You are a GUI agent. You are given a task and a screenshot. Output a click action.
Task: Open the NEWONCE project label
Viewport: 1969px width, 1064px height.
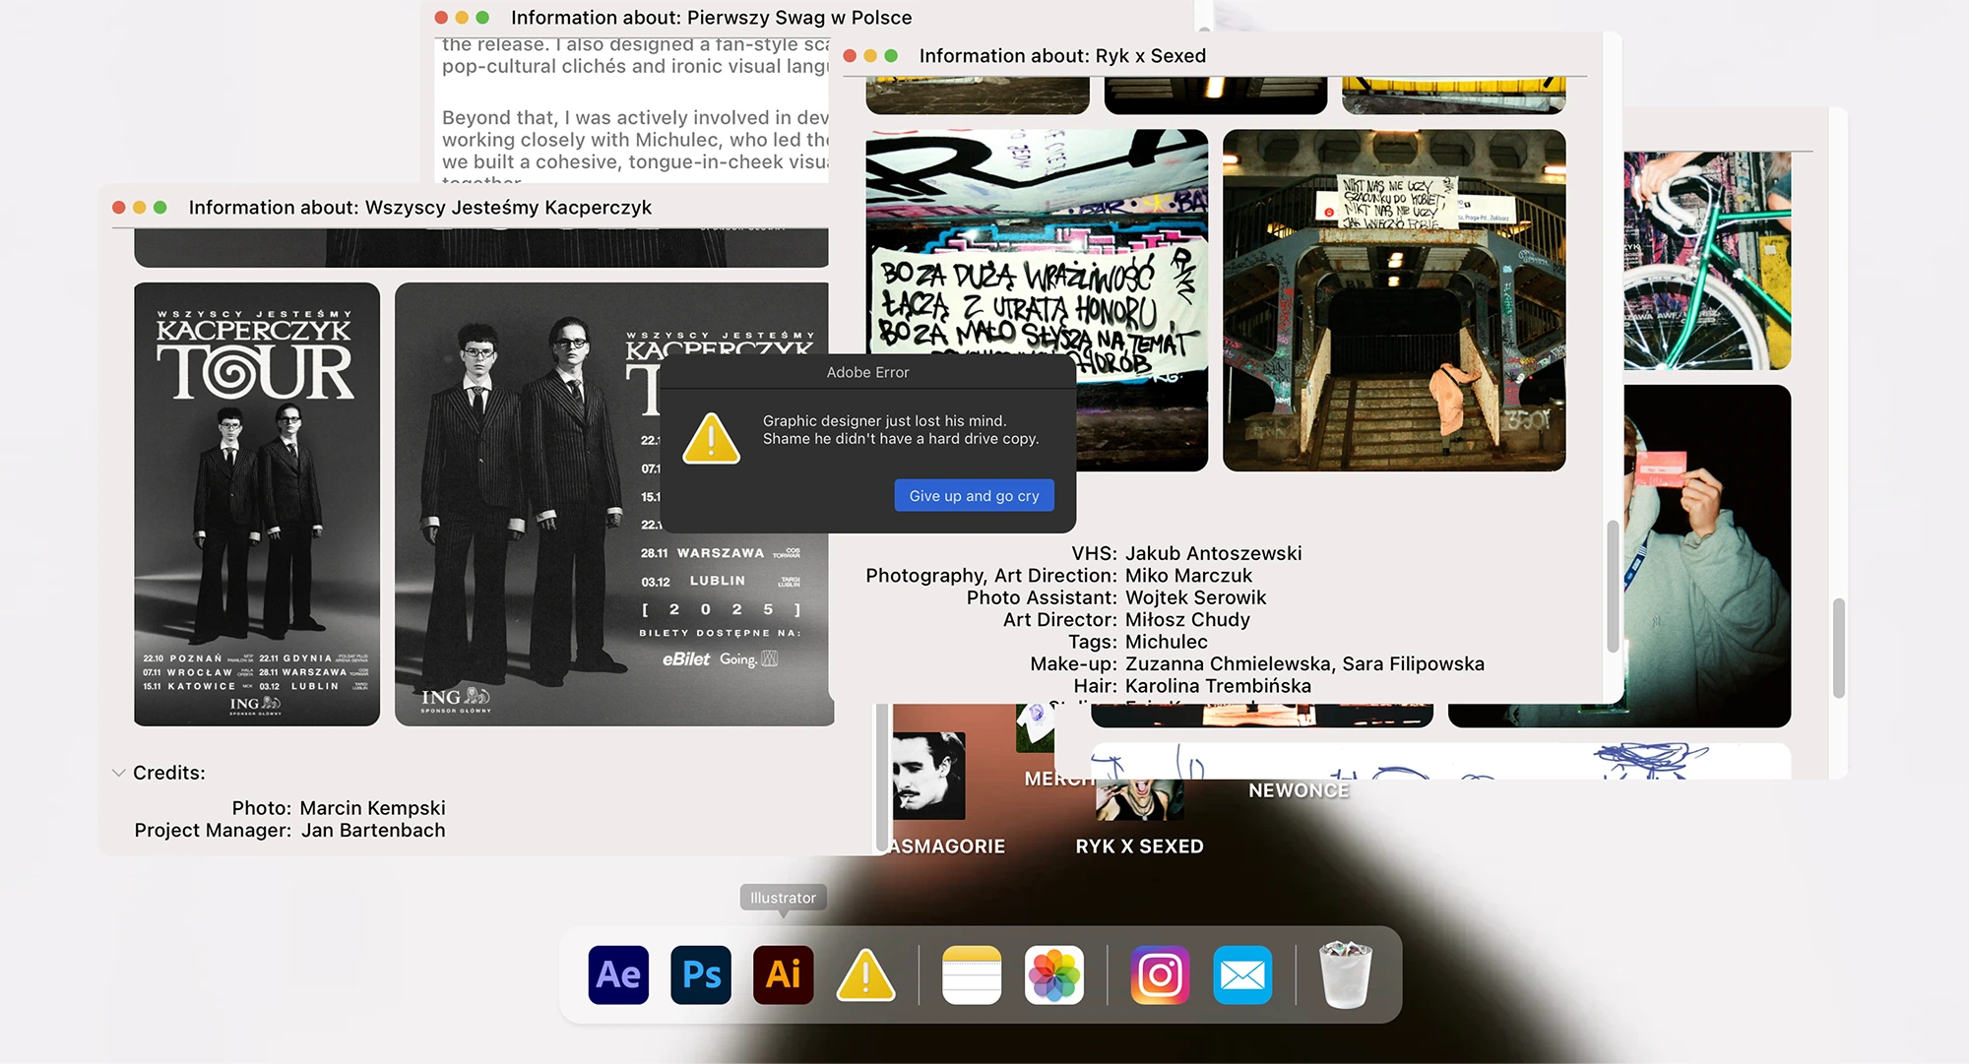(x=1298, y=790)
